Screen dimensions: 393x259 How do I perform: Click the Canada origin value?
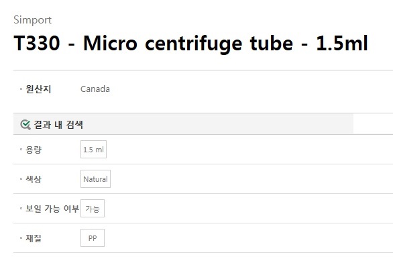[95, 89]
